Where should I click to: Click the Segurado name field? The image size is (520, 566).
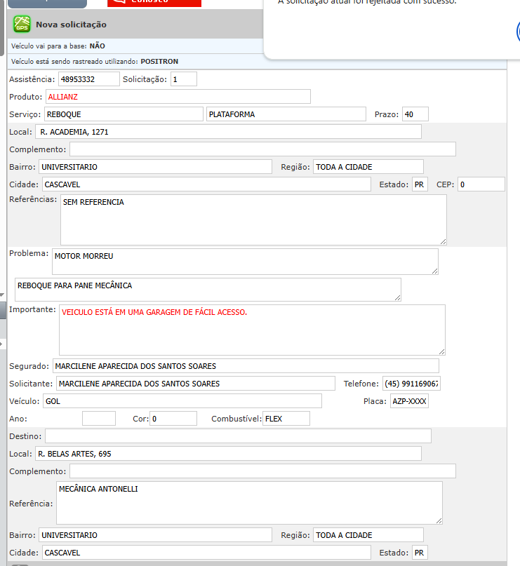tap(245, 366)
